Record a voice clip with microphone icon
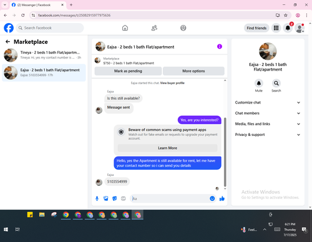 coord(97,198)
